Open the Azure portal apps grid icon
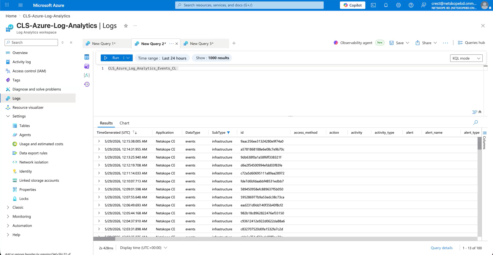The image size is (493, 255). coord(7,5)
